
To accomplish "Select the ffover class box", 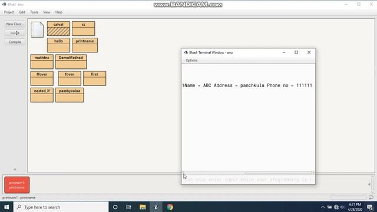I will pyautogui.click(x=42, y=78).
